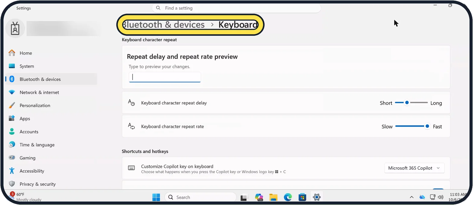The image size is (473, 205).
Task: Click the repeat delay clock icon
Action: pos(131,103)
